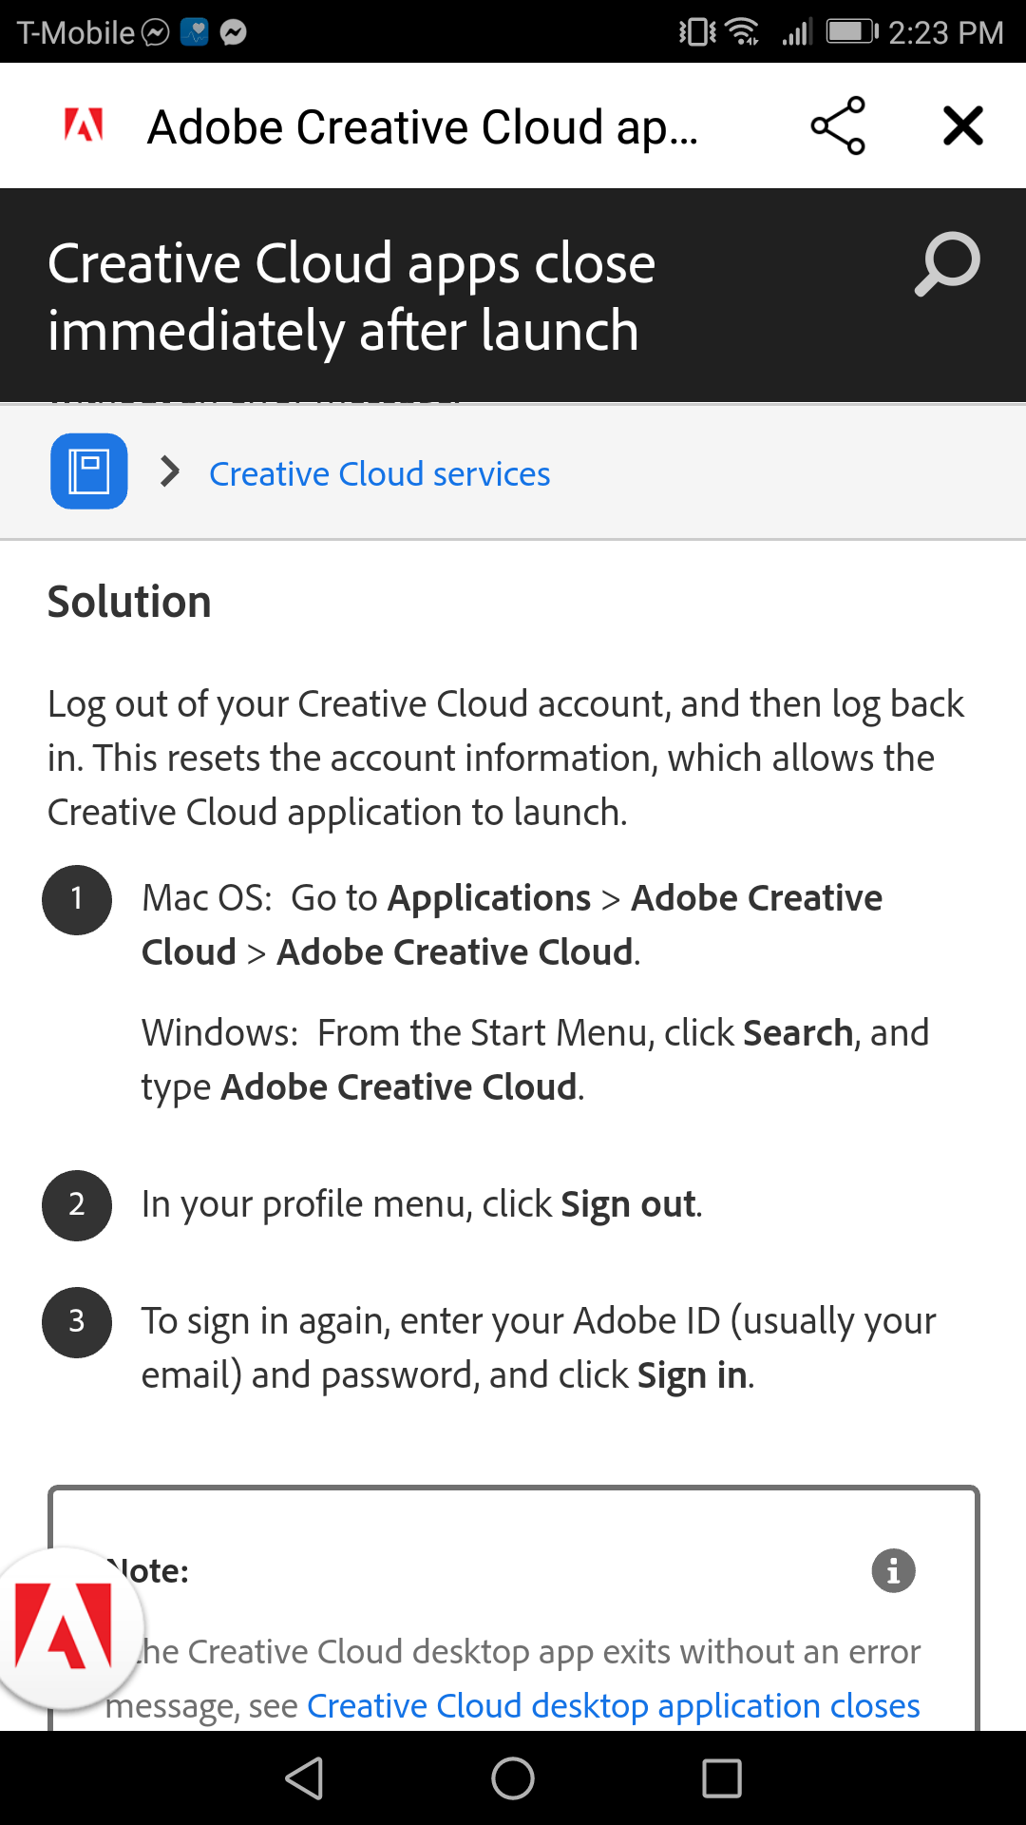Tap the step 1 number badge

click(x=77, y=899)
